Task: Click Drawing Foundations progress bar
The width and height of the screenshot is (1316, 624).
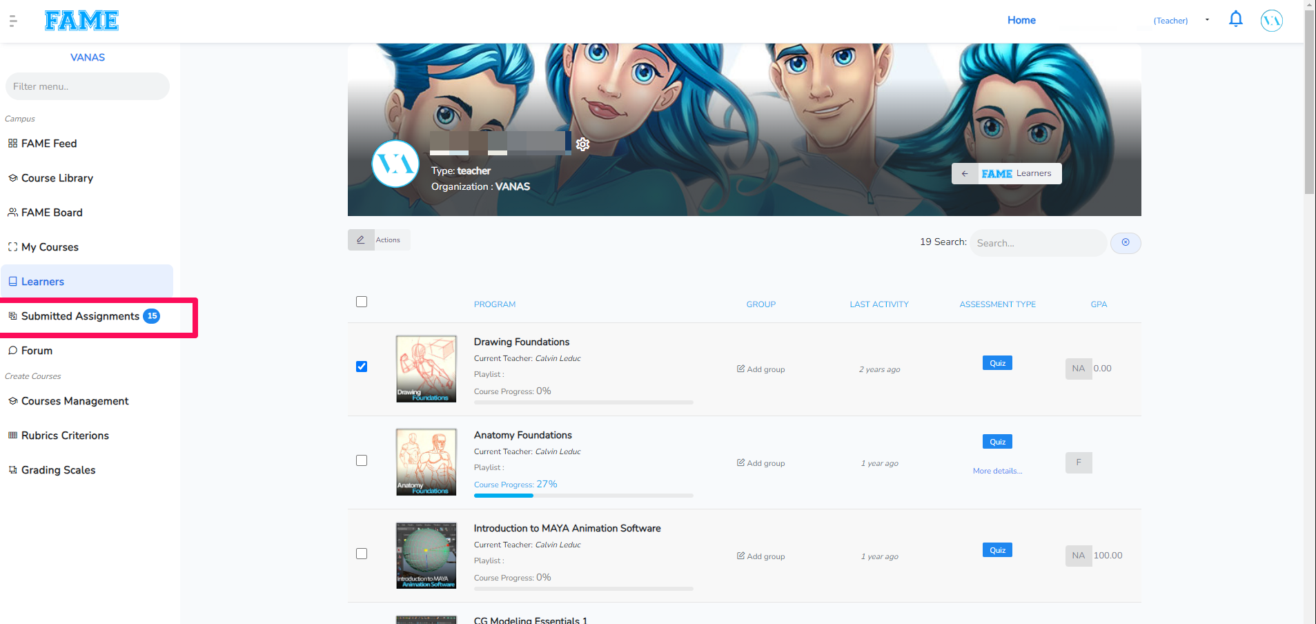Action: [583, 402]
